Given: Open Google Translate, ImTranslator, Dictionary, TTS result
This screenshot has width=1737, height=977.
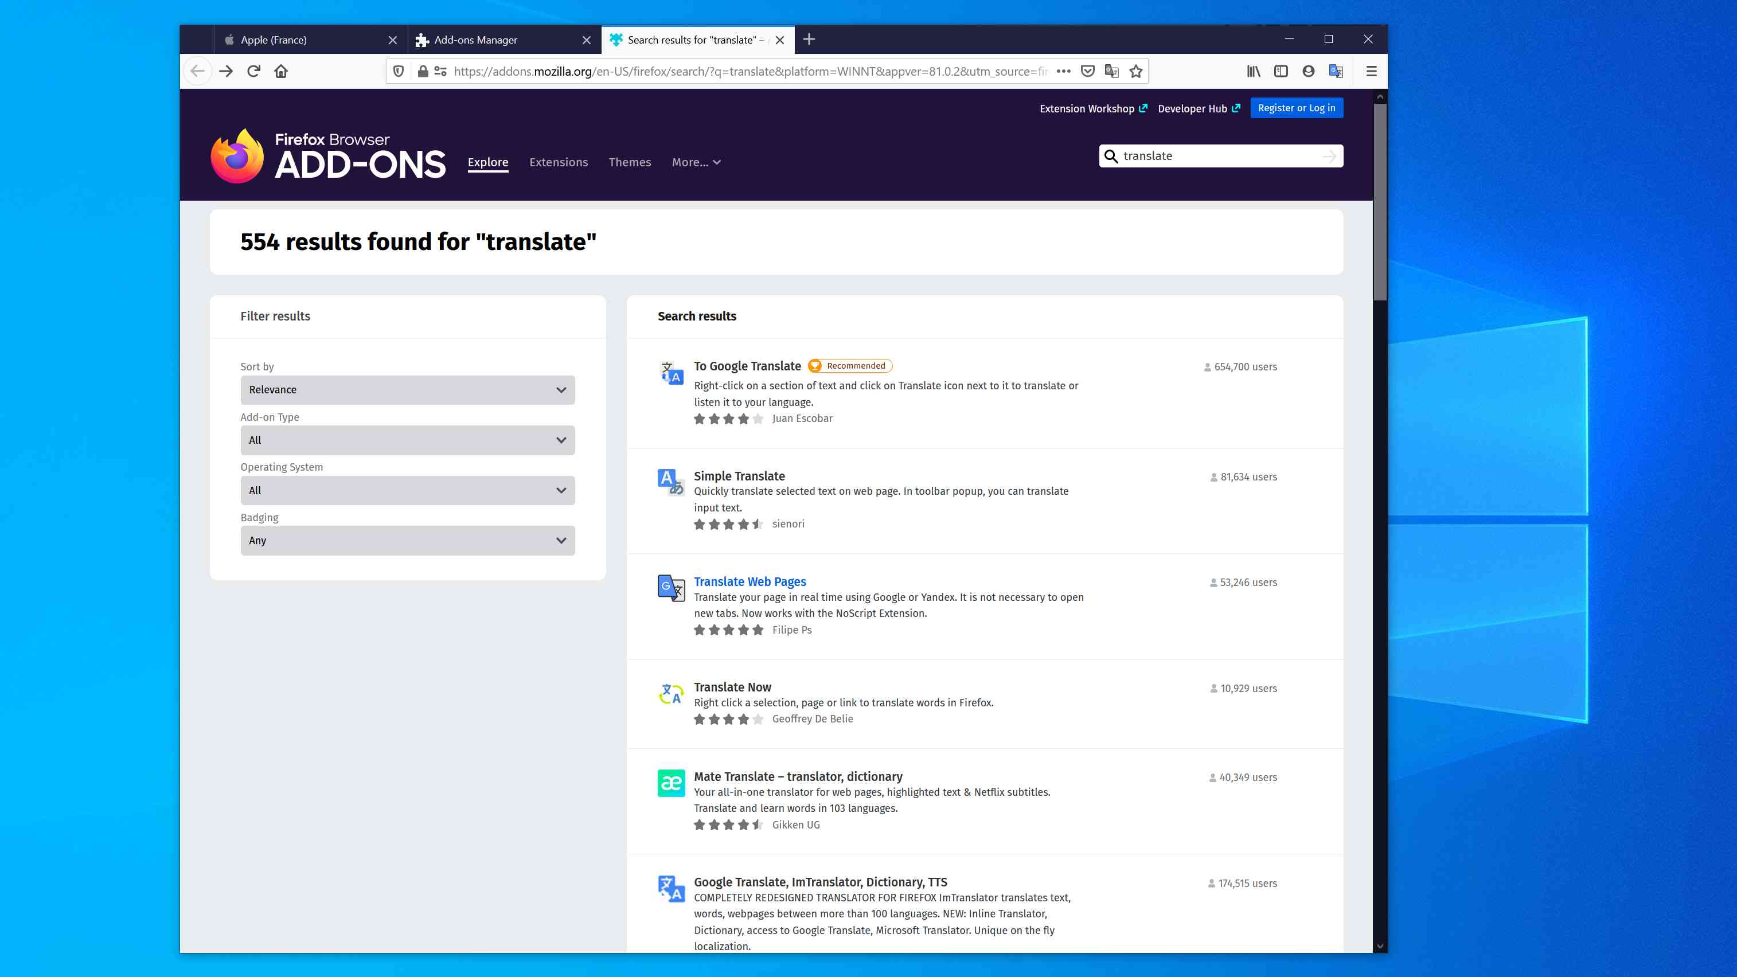Looking at the screenshot, I should pyautogui.click(x=821, y=882).
